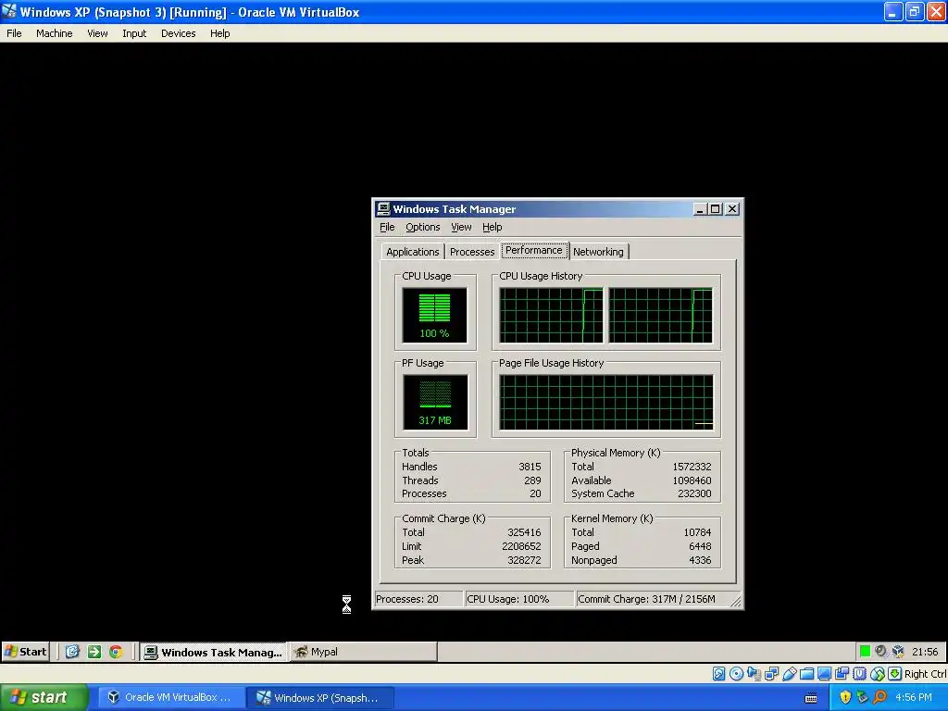Image resolution: width=948 pixels, height=711 pixels.
Task: Click the PF Usage 317 MB gauge
Action: click(x=435, y=402)
